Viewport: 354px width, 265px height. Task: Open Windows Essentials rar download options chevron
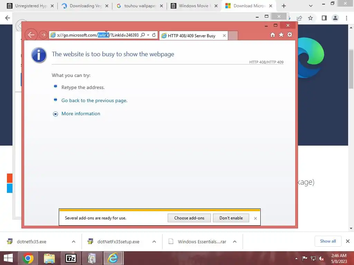[x=235, y=242]
